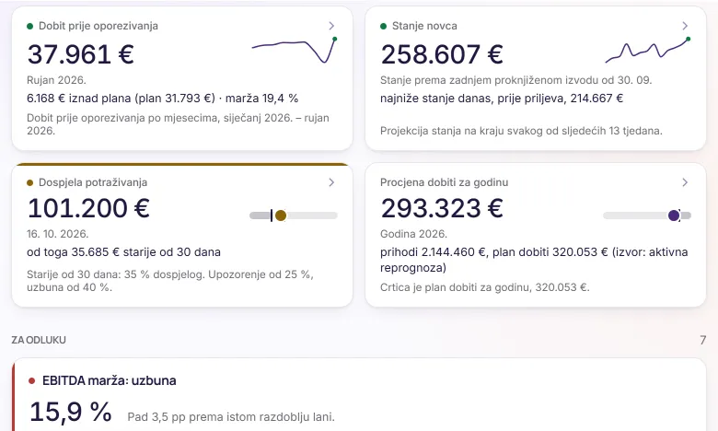Click the 101.200 € receivables value
Screen dimensions: 718x431
88,208
